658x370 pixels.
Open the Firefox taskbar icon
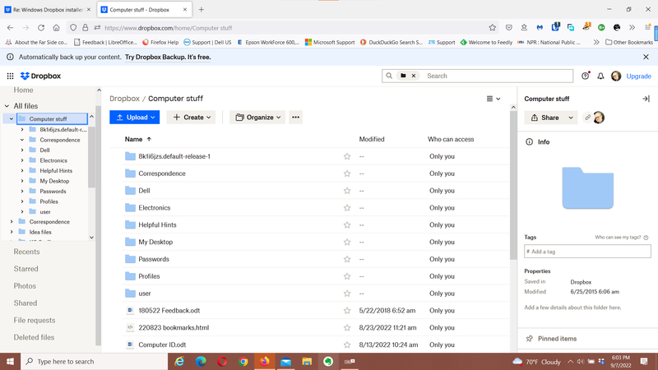[x=264, y=361]
